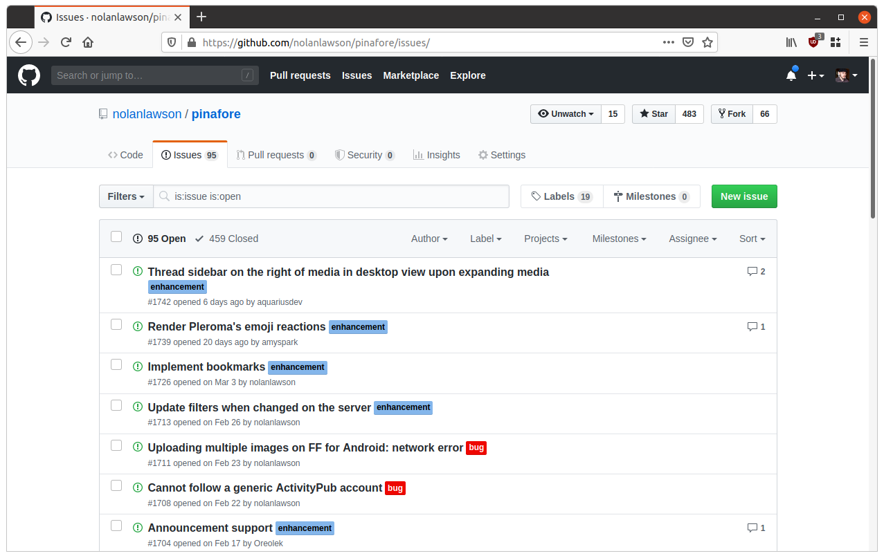Viewport: 884px width, 558px height.
Task: Bookmark this page with the star icon
Action: pos(707,42)
